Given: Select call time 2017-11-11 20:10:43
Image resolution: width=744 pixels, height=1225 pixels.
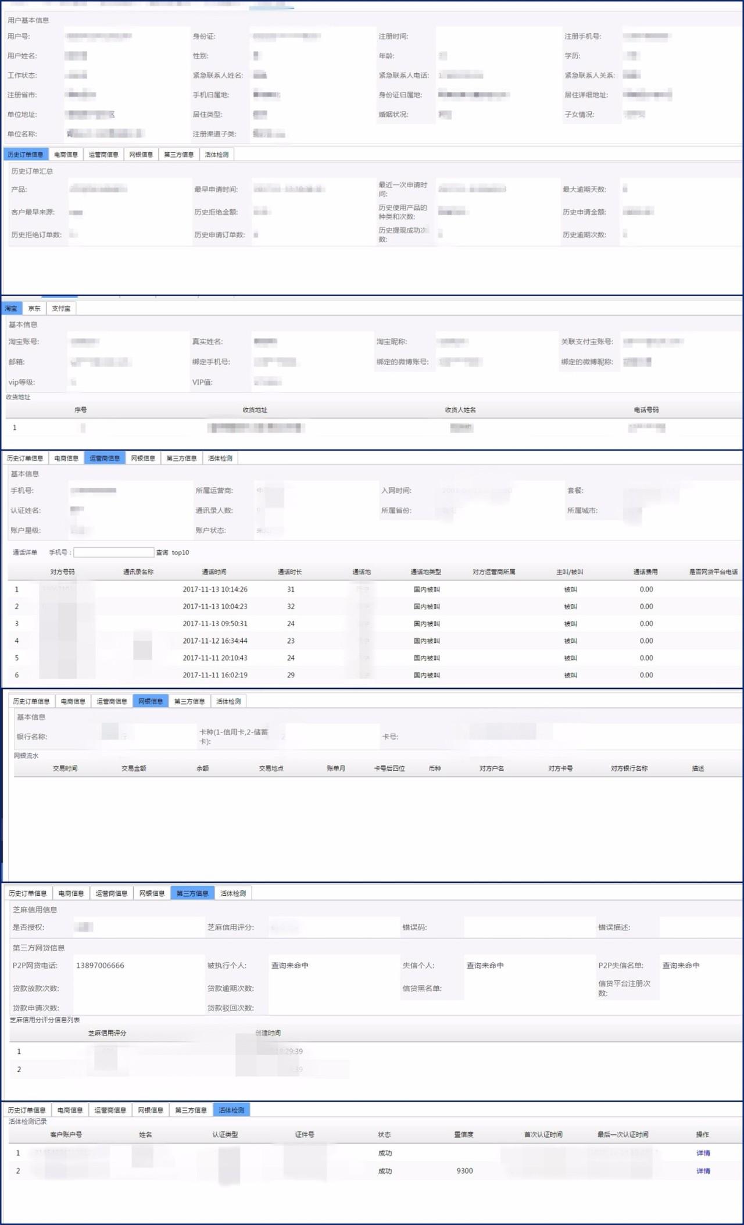Looking at the screenshot, I should (215, 658).
